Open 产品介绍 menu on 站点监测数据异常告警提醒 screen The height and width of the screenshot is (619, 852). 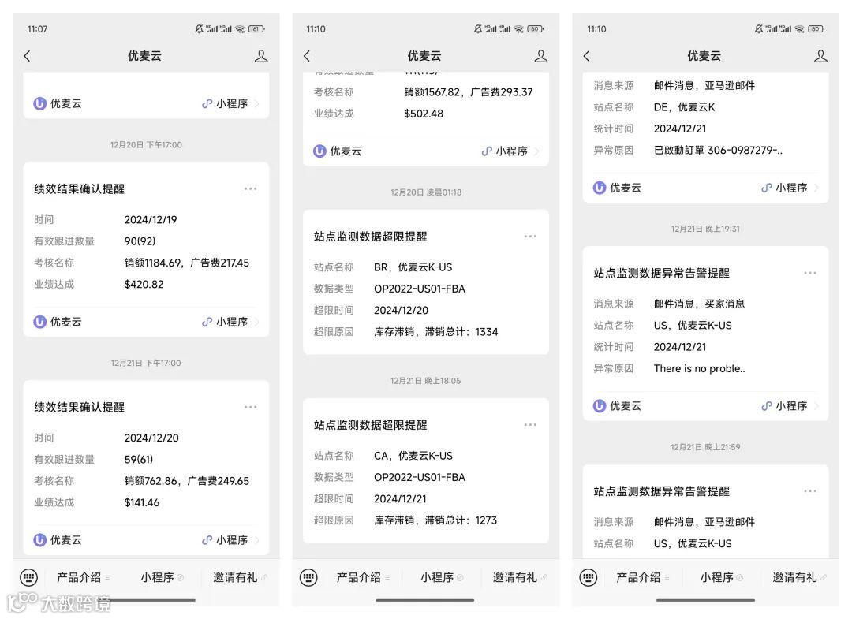pyautogui.click(x=643, y=577)
